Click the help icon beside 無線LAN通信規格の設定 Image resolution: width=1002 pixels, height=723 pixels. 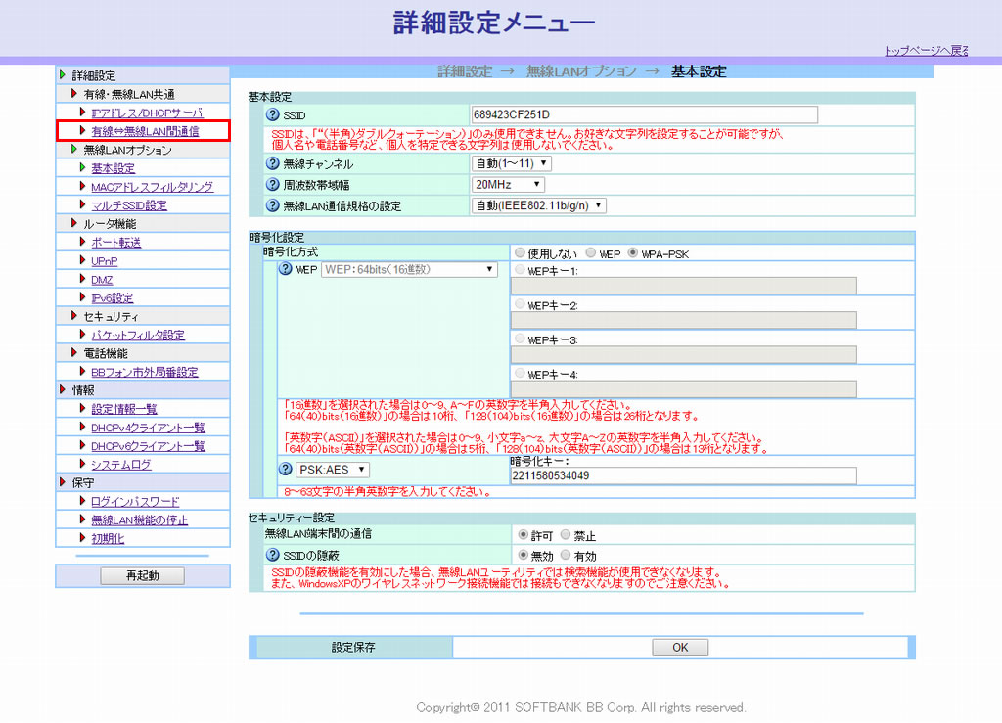[x=274, y=205]
